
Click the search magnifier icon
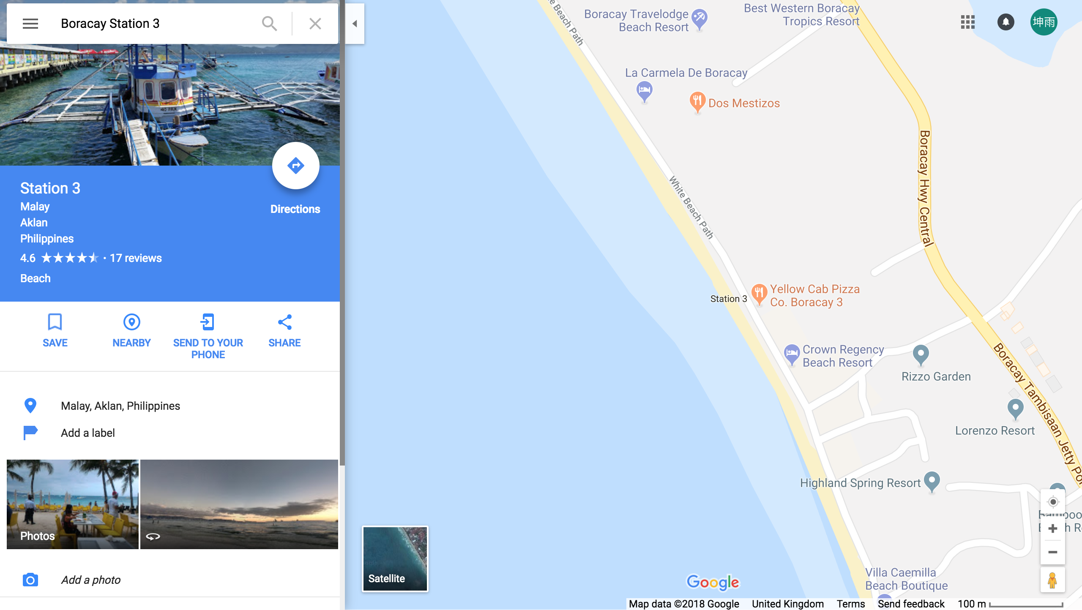pos(269,24)
